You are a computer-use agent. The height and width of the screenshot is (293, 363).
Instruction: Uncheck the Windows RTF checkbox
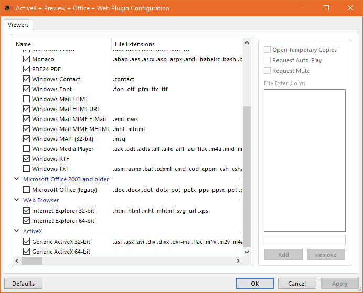26,159
